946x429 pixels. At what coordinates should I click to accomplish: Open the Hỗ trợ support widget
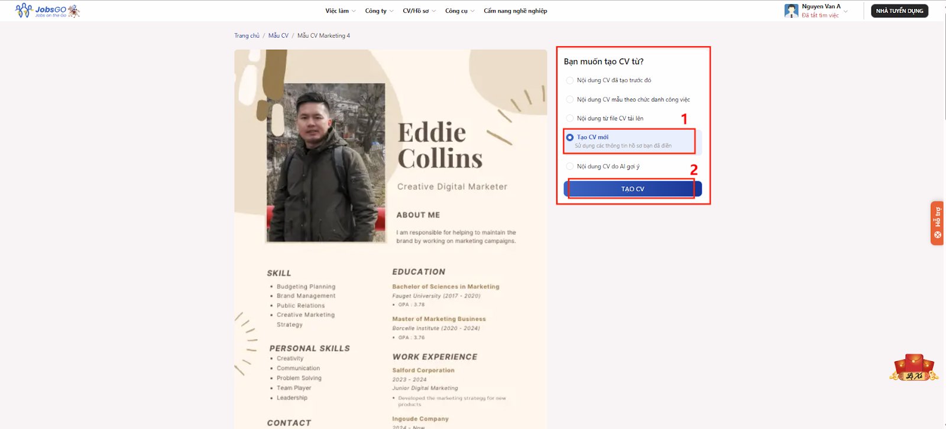(937, 223)
